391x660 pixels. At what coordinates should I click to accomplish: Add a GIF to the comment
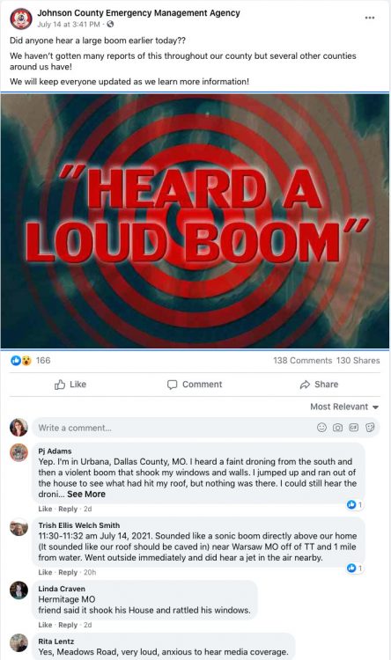tap(353, 428)
